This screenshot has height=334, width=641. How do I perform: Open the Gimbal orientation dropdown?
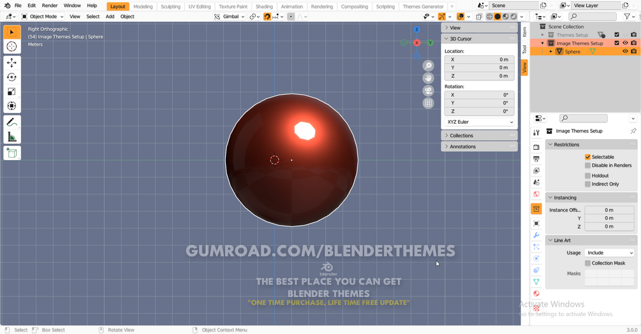[x=230, y=17]
